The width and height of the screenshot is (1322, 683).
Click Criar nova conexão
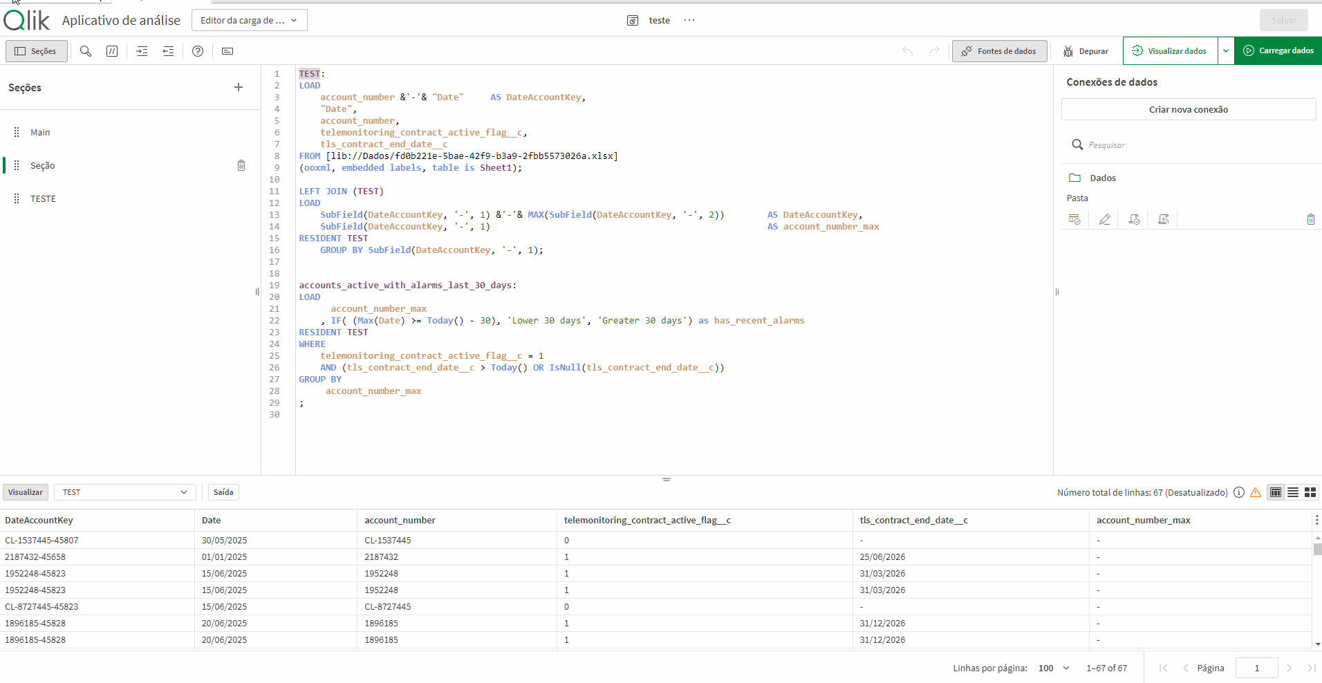(1189, 109)
